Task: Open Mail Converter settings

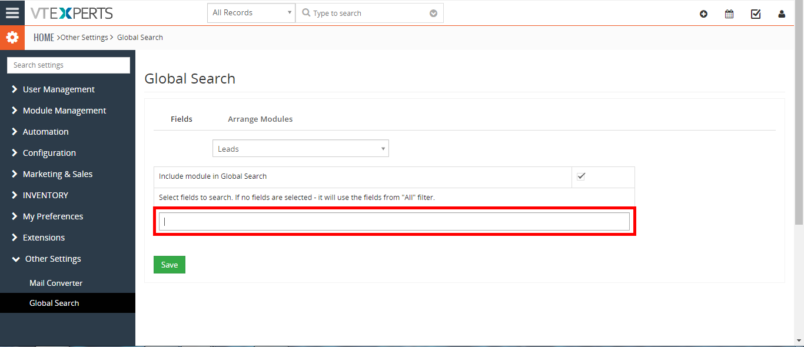Action: pos(56,283)
